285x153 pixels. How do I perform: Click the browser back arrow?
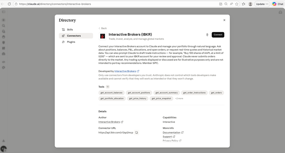pos(2,4)
